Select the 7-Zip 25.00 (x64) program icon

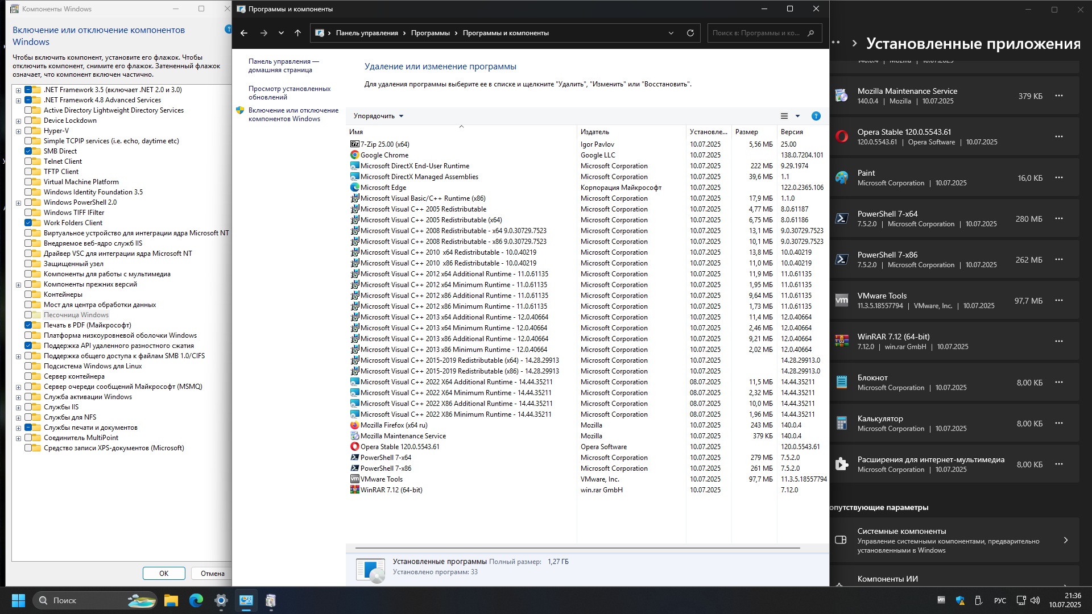click(x=355, y=144)
